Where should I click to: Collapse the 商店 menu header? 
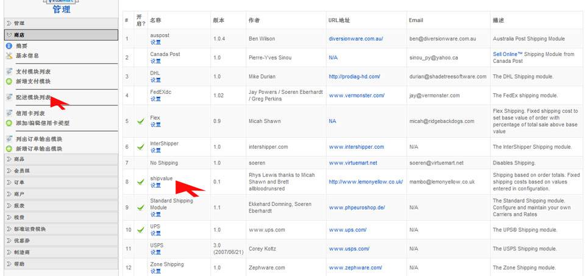point(58,35)
